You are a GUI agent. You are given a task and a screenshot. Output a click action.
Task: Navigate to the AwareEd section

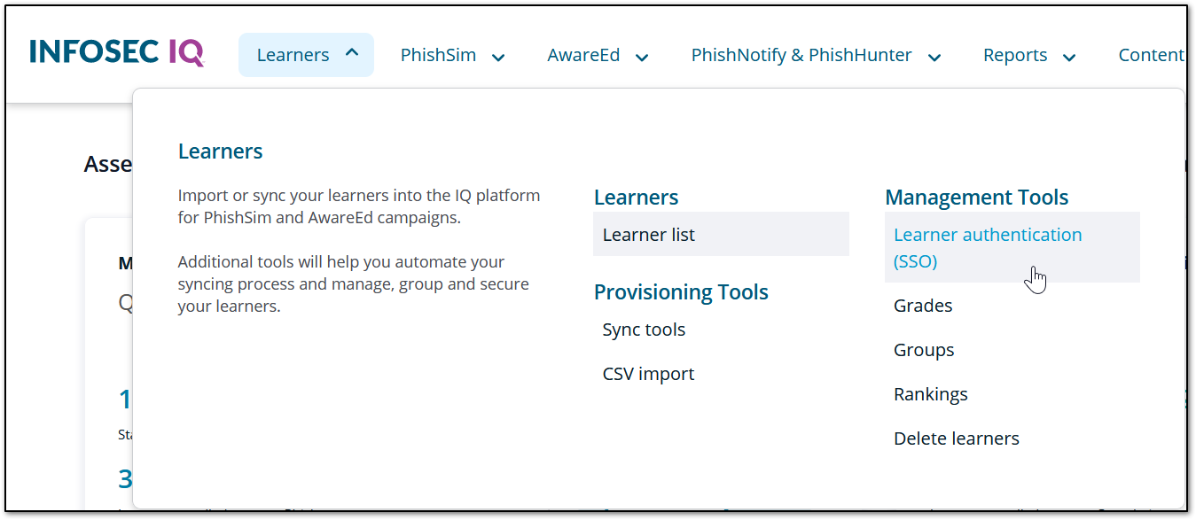click(x=583, y=54)
